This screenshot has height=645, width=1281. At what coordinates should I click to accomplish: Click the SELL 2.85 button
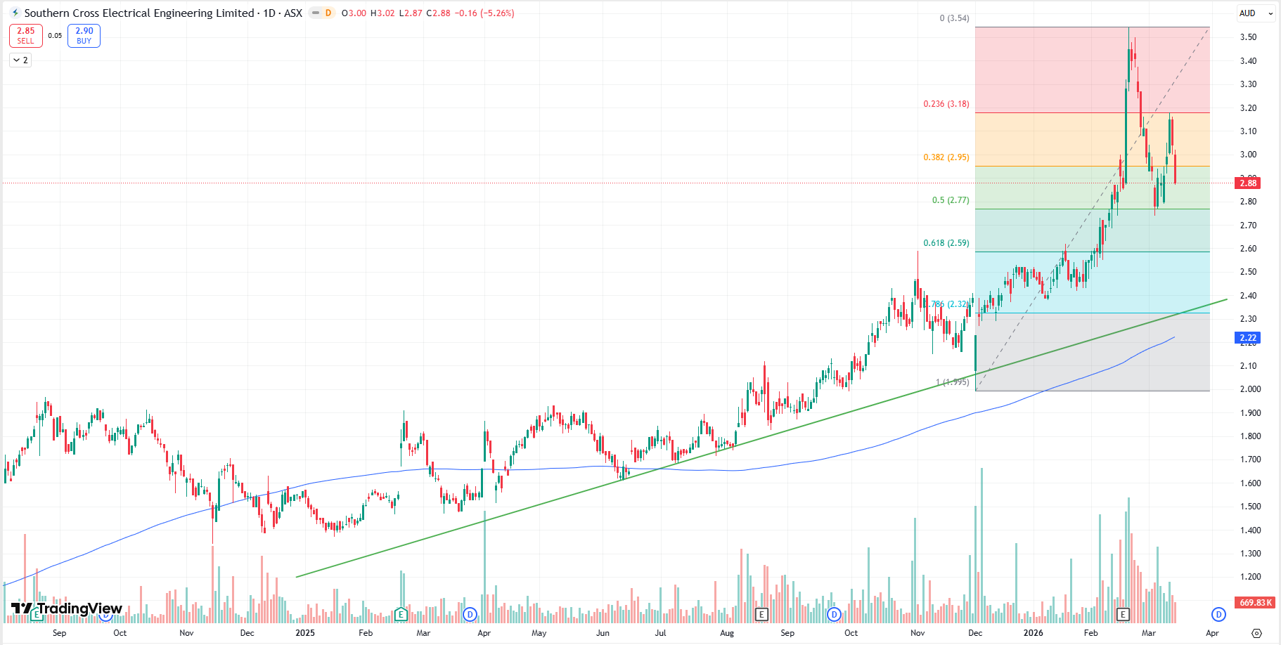click(26, 35)
